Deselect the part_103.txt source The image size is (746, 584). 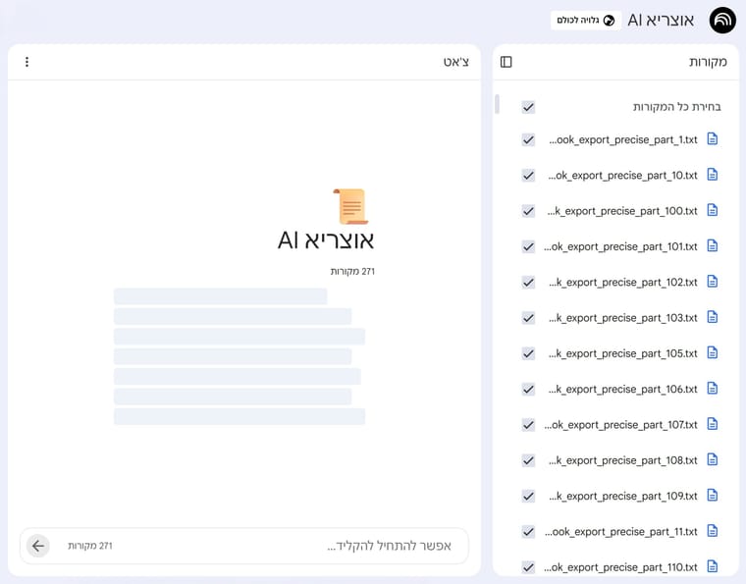click(528, 318)
